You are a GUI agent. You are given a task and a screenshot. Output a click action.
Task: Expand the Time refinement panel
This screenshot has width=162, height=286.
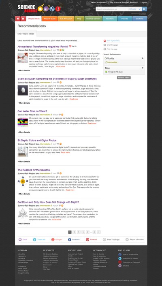[143, 68]
